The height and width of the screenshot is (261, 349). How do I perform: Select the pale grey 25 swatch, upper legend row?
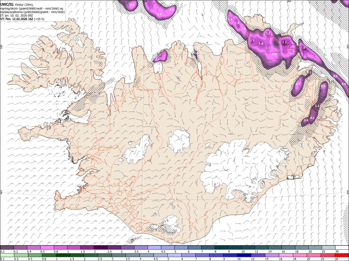[x=328, y=248]
